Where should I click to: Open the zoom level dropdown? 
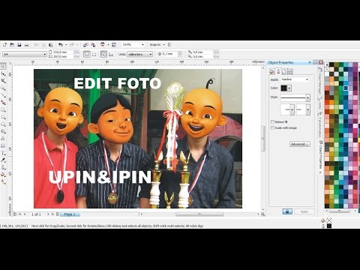142,45
